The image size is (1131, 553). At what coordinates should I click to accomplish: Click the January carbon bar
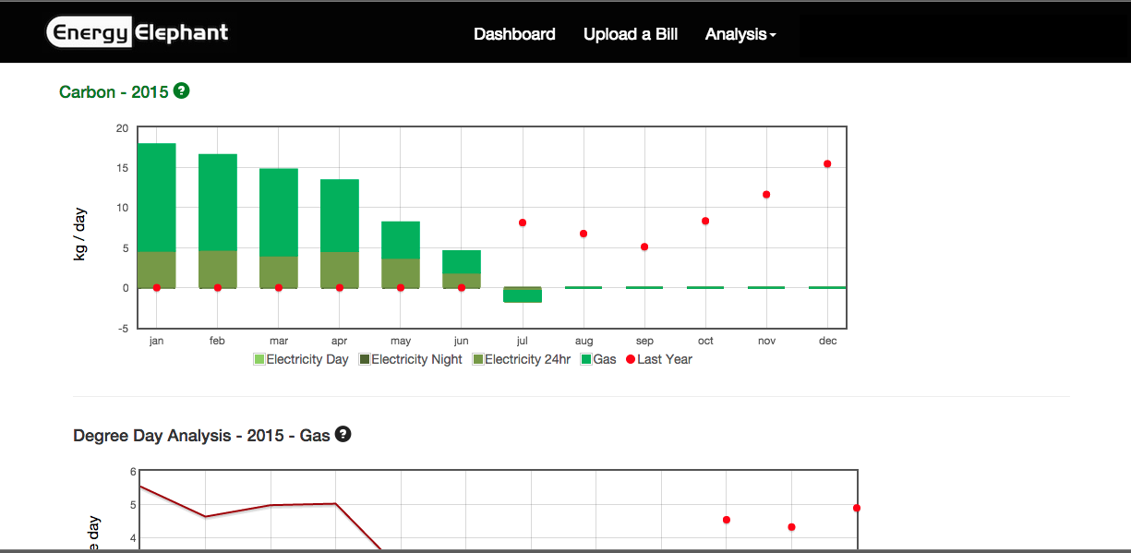[157, 212]
